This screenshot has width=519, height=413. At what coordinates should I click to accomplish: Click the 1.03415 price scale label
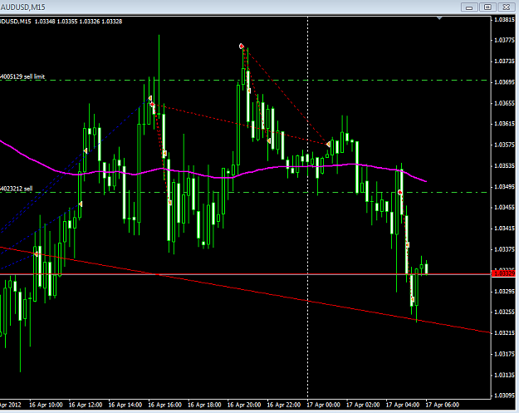point(504,229)
